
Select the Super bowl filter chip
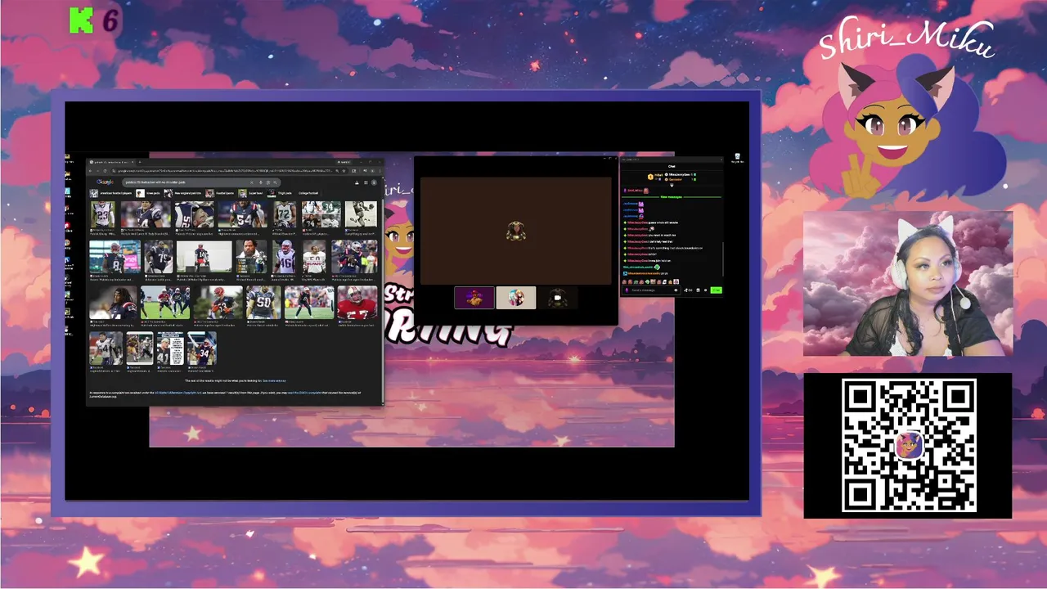click(250, 193)
